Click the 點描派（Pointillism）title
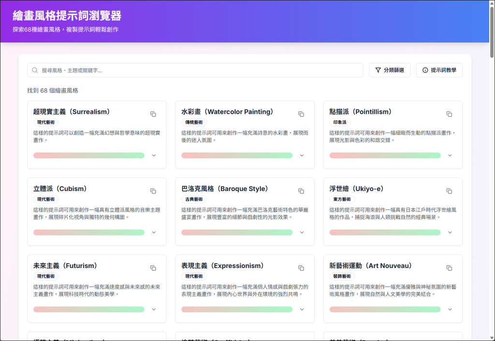Viewport: 495px width, 341px height. (x=361, y=112)
